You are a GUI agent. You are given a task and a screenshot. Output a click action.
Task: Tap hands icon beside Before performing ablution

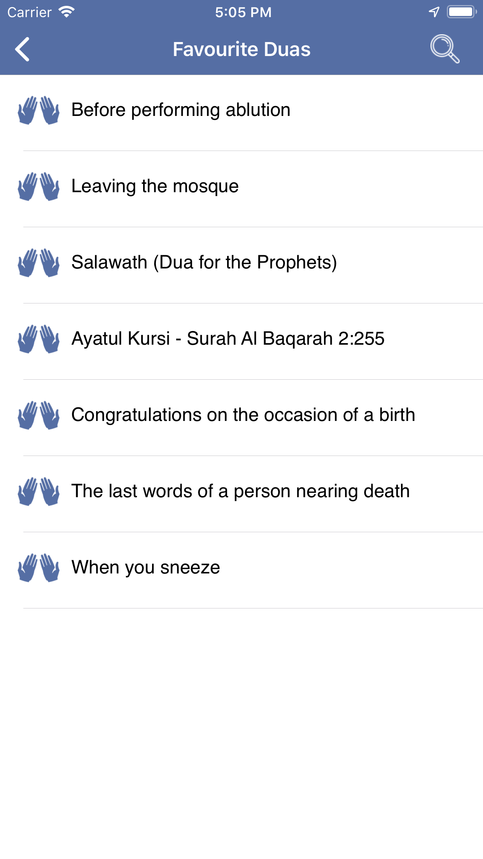(x=38, y=110)
